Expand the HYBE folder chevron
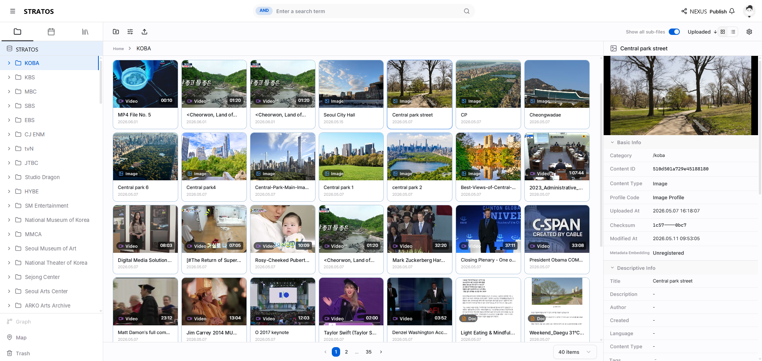 click(x=9, y=191)
